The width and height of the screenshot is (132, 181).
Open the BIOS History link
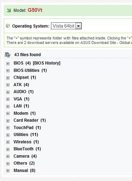coord(46,63)
